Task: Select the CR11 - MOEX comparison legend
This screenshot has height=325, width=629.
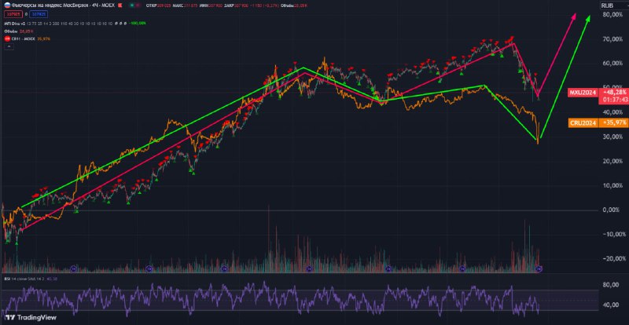Action: (24, 39)
